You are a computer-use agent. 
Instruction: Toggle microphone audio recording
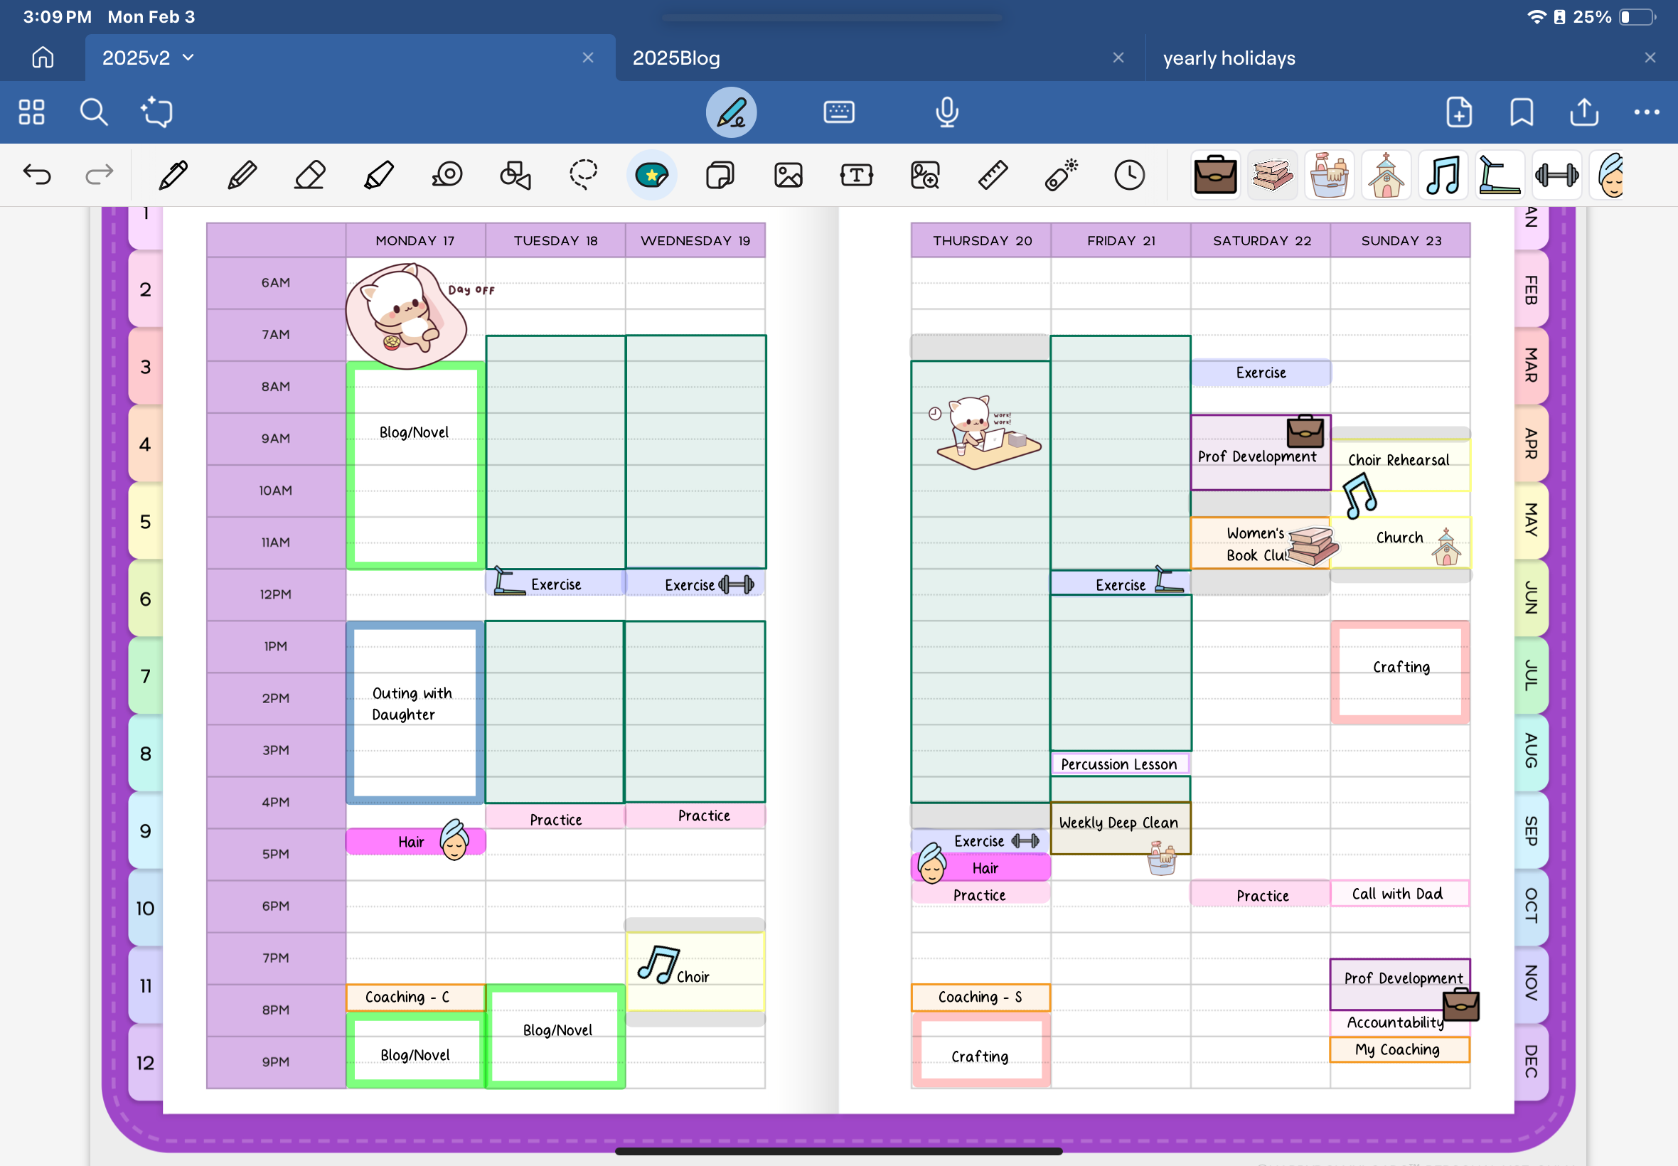947,112
